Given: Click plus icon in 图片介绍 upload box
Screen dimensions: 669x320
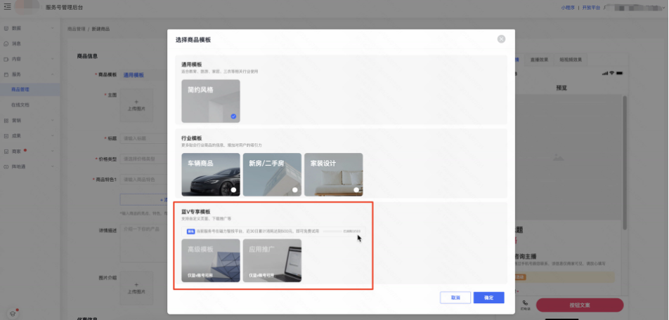Looking at the screenshot, I should coord(136,285).
